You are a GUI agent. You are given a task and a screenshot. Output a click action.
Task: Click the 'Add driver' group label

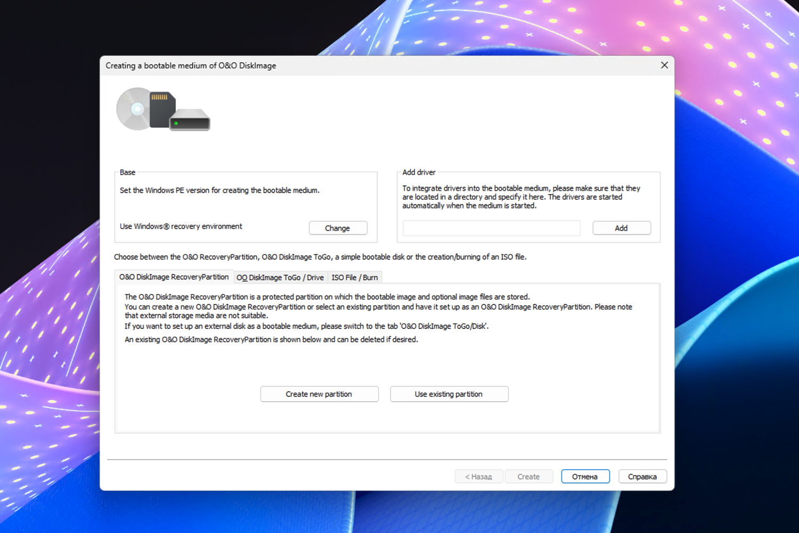click(x=419, y=172)
